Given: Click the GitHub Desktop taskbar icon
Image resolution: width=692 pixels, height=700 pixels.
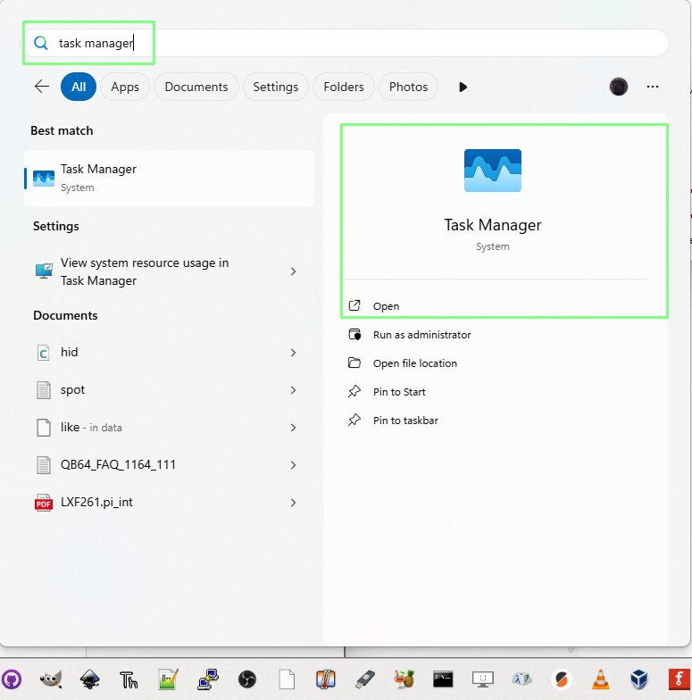Looking at the screenshot, I should [x=12, y=679].
